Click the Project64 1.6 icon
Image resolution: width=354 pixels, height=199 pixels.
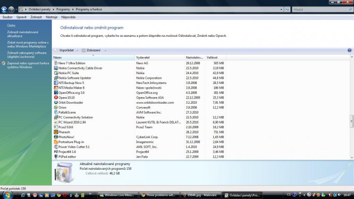[56, 152]
